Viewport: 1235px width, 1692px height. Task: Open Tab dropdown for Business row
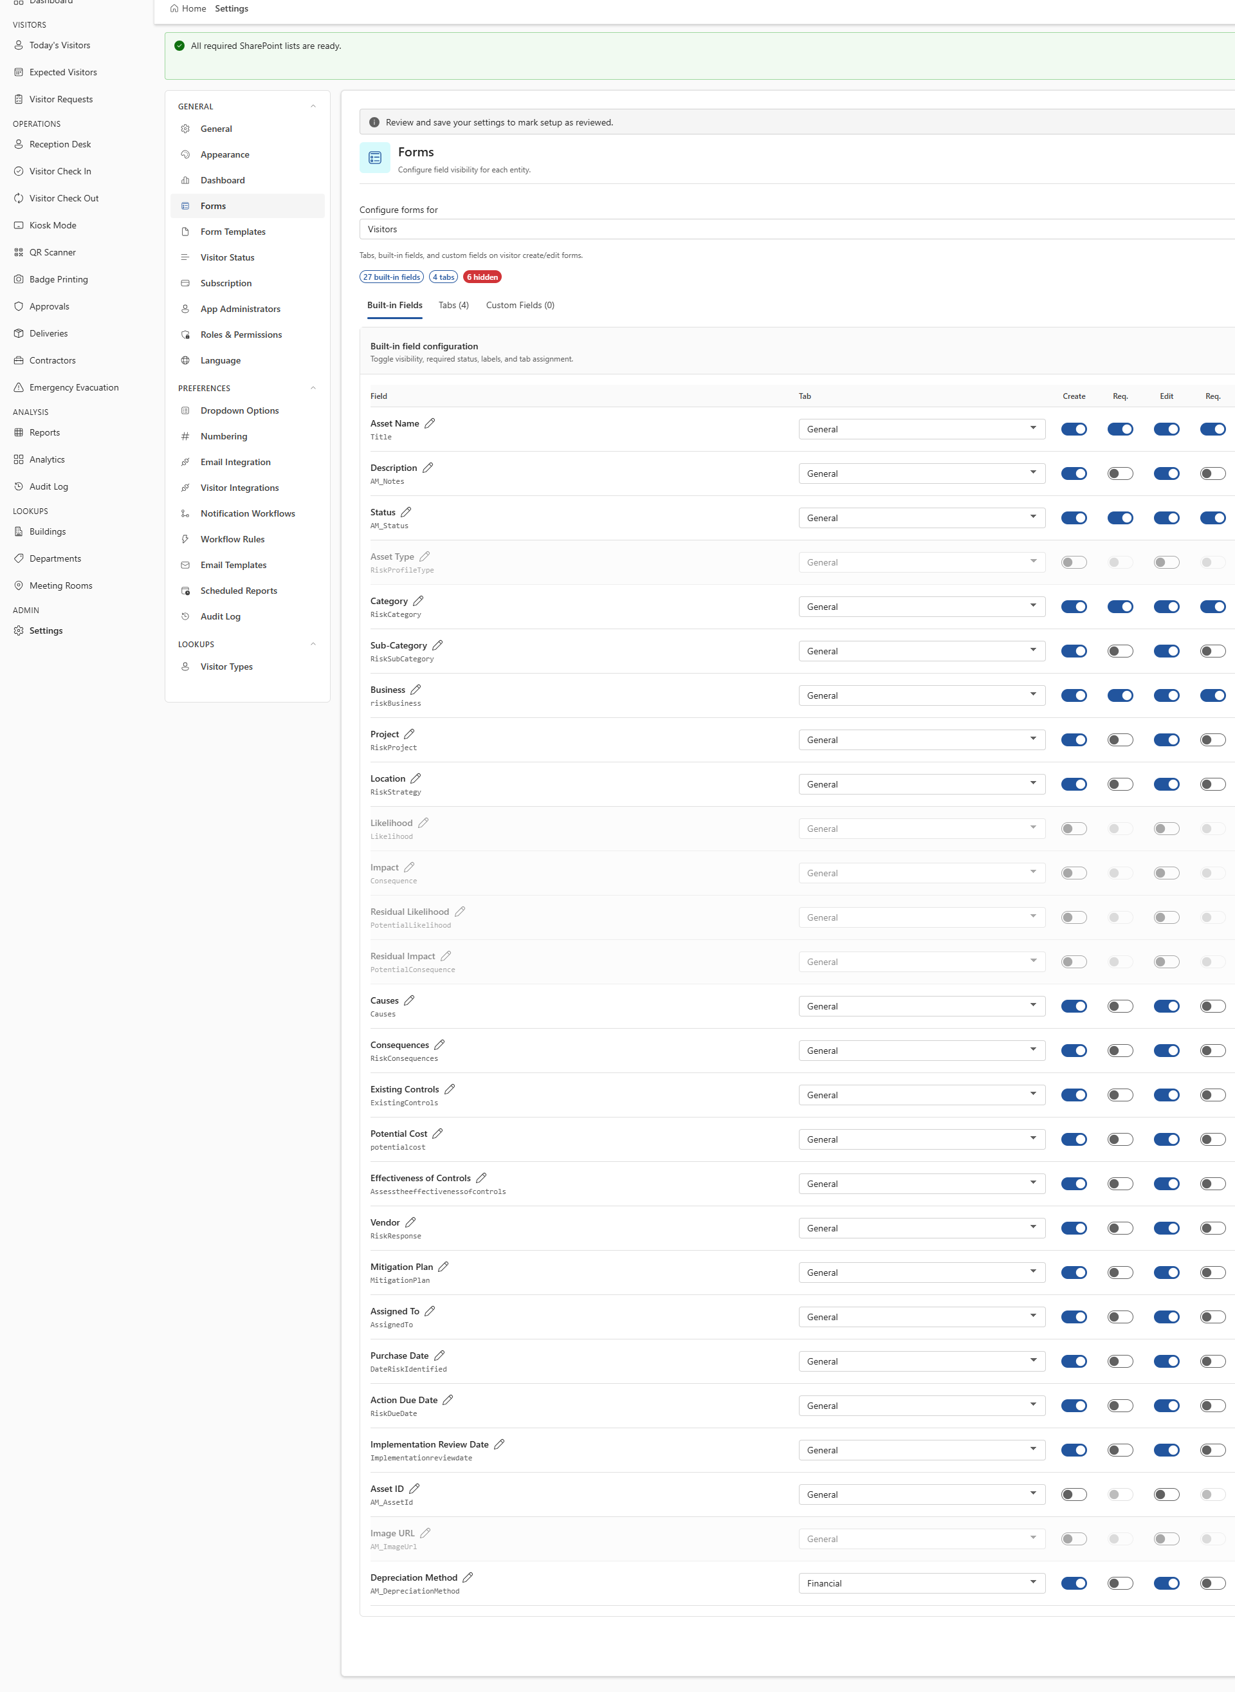coord(922,695)
